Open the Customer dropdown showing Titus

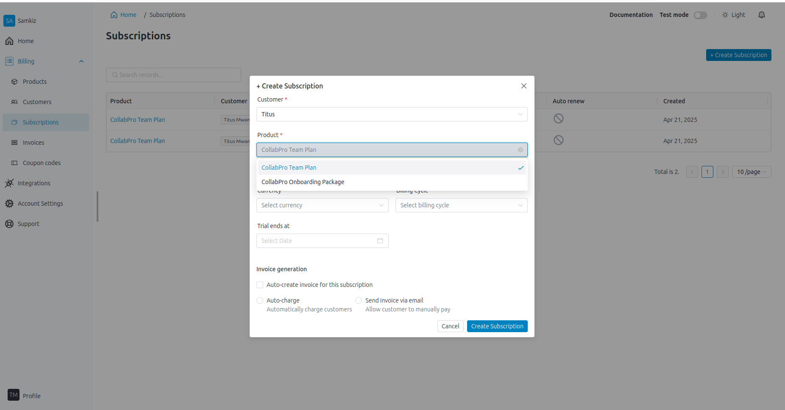392,114
